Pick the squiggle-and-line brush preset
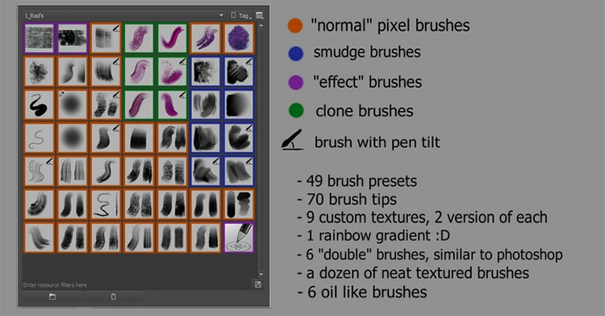This screenshot has height=316, width=605. [x=106, y=204]
